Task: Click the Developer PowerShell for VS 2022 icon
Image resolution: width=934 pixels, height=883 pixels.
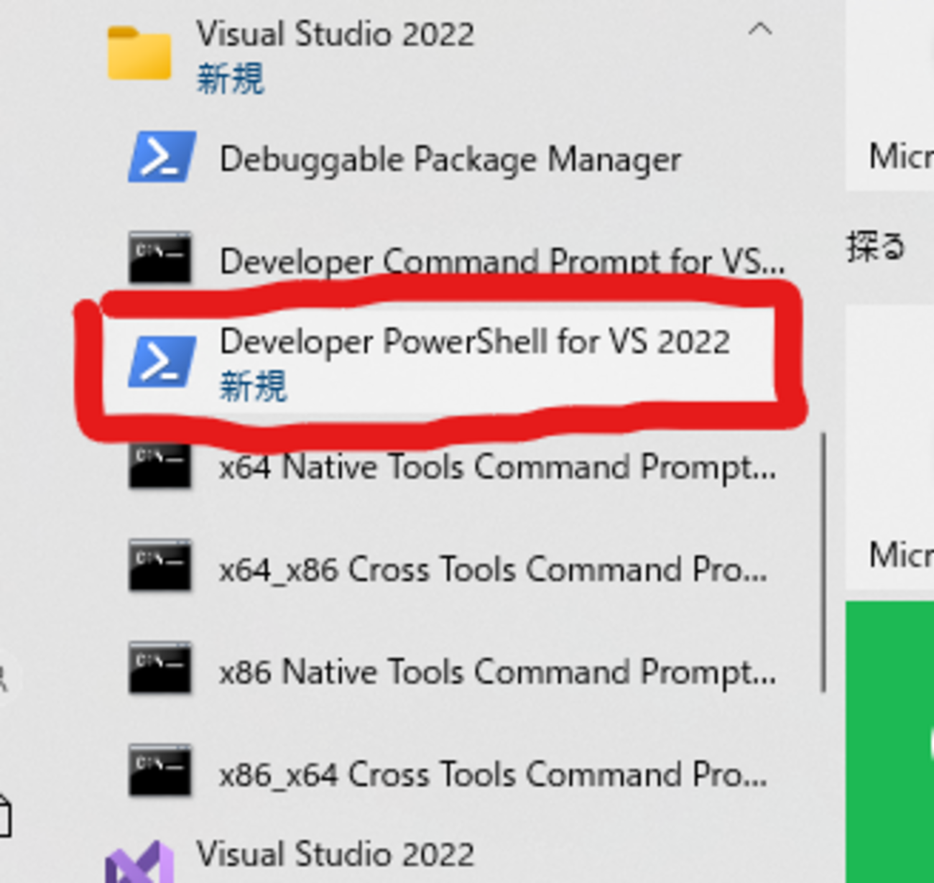Action: click(x=162, y=361)
